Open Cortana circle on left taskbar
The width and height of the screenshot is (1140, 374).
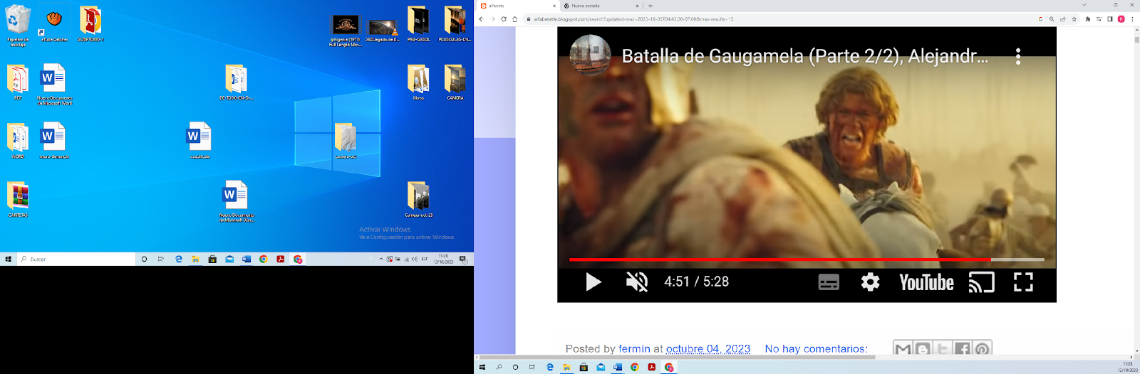point(144,260)
